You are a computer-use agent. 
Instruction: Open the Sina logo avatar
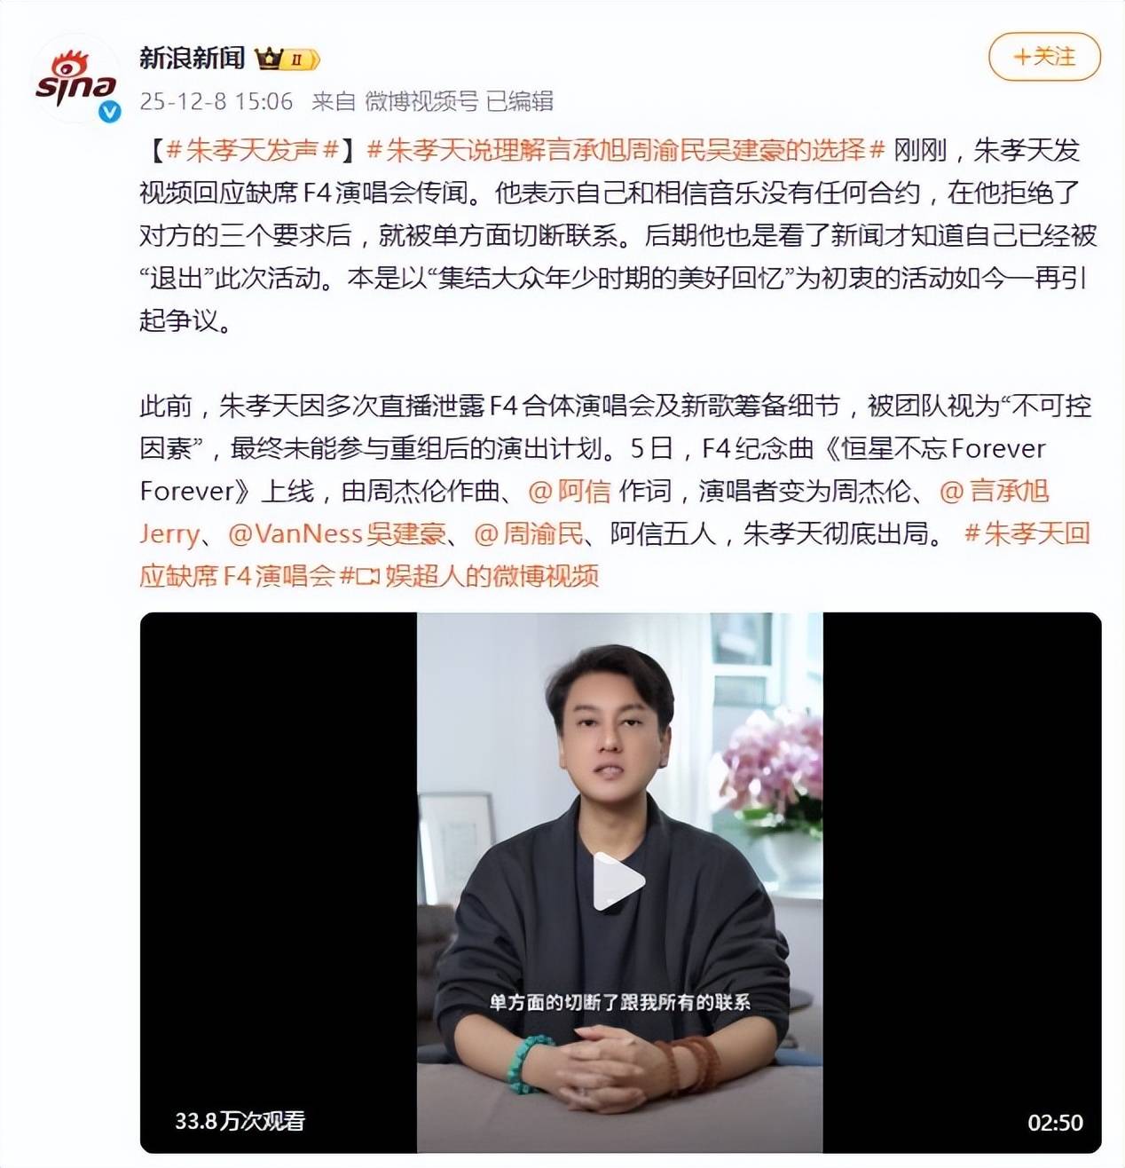[77, 78]
